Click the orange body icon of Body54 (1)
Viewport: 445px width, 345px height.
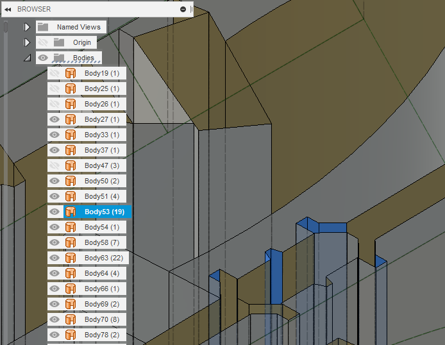click(x=71, y=227)
